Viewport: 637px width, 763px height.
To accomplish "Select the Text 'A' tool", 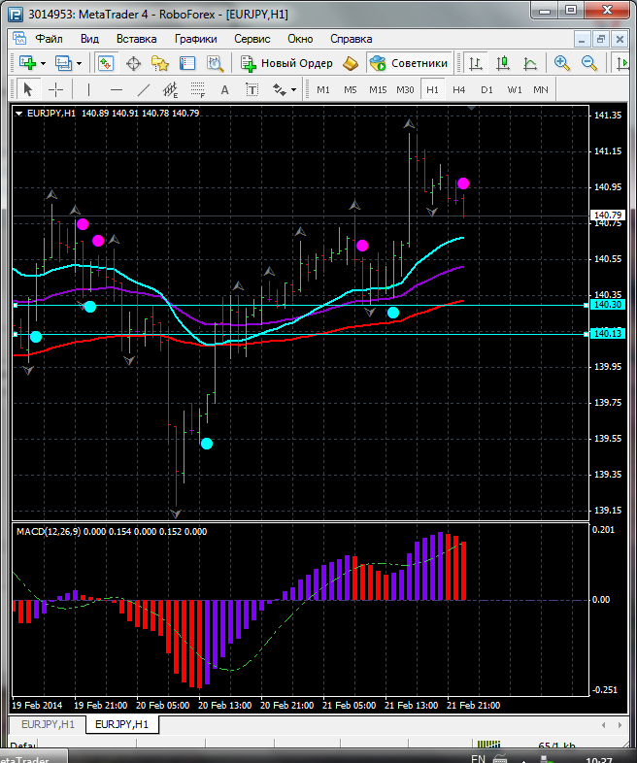I will click(x=225, y=89).
